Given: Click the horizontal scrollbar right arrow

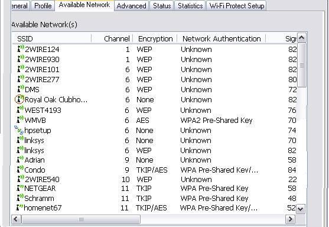Looking at the screenshot, I should [x=291, y=219].
